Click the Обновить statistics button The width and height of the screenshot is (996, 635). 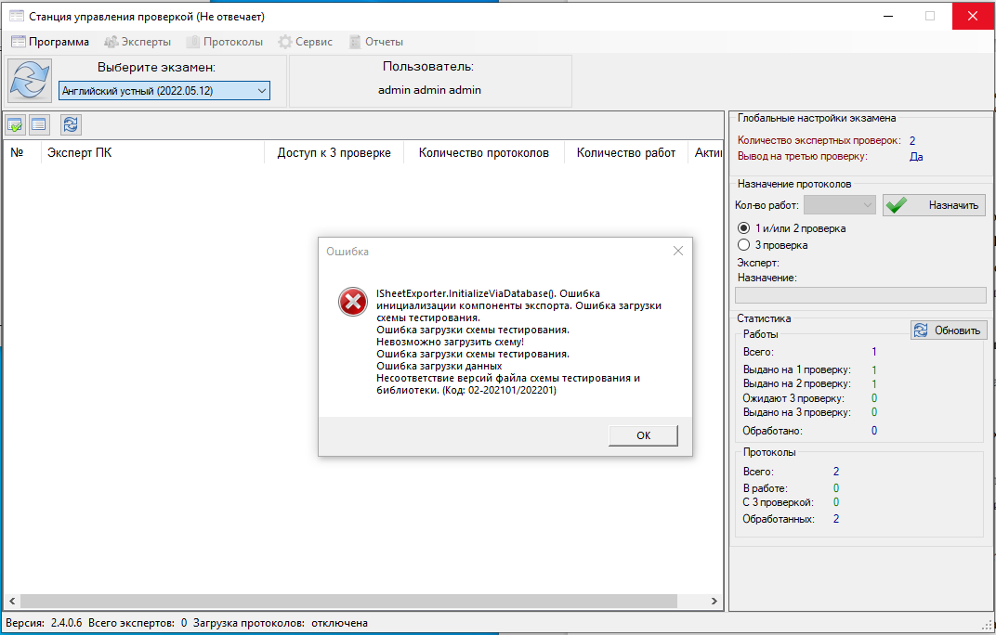point(948,330)
